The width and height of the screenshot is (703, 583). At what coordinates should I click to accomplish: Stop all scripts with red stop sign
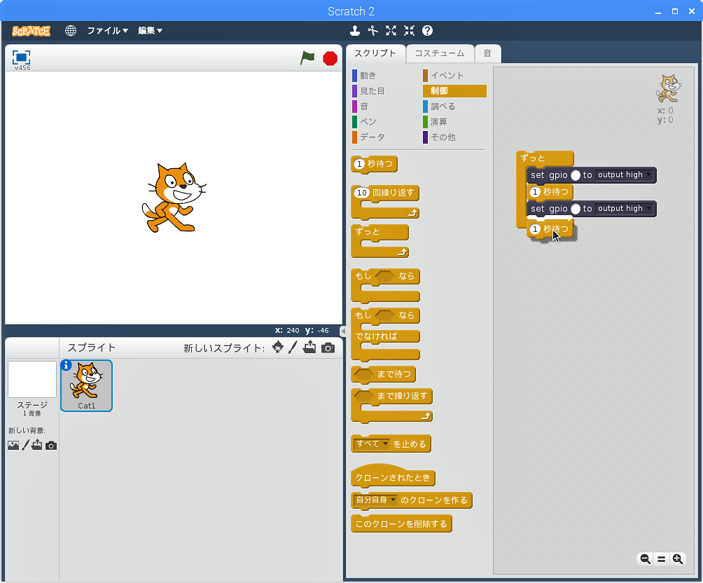click(x=330, y=58)
